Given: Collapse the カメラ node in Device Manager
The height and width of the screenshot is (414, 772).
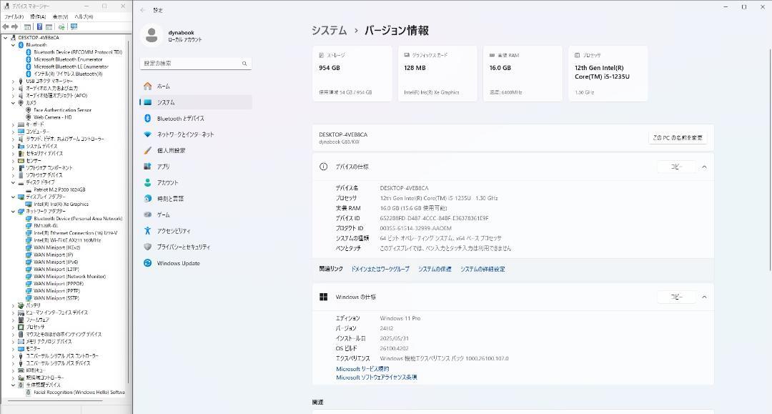Looking at the screenshot, I should [x=14, y=103].
